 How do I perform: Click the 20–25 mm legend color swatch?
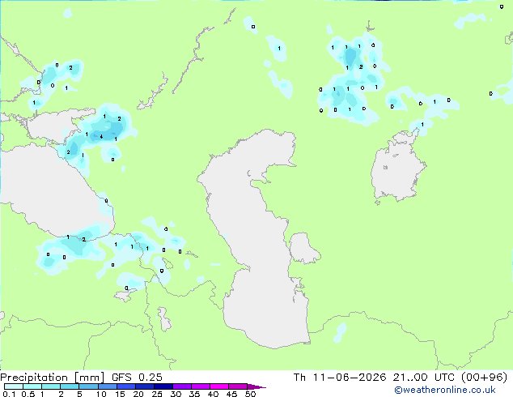(144, 386)
